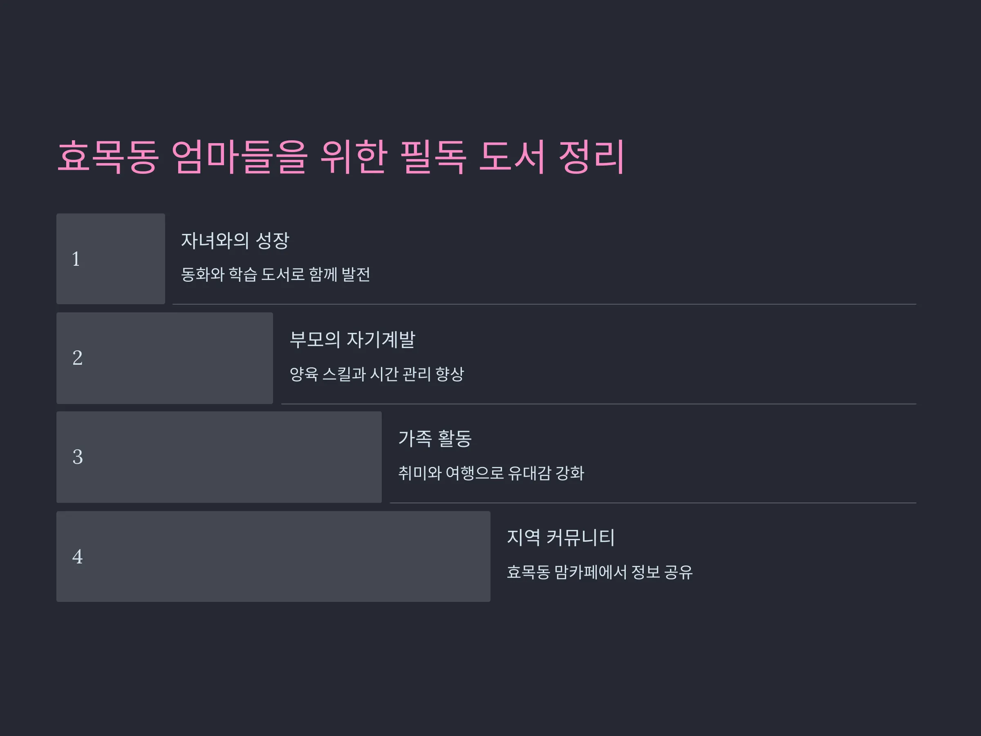This screenshot has height=736, width=981.
Task: Select the number 2 step block
Action: [x=165, y=358]
